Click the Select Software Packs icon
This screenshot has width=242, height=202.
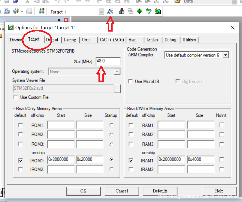[148, 11]
